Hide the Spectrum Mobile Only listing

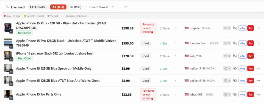coord(235,68)
